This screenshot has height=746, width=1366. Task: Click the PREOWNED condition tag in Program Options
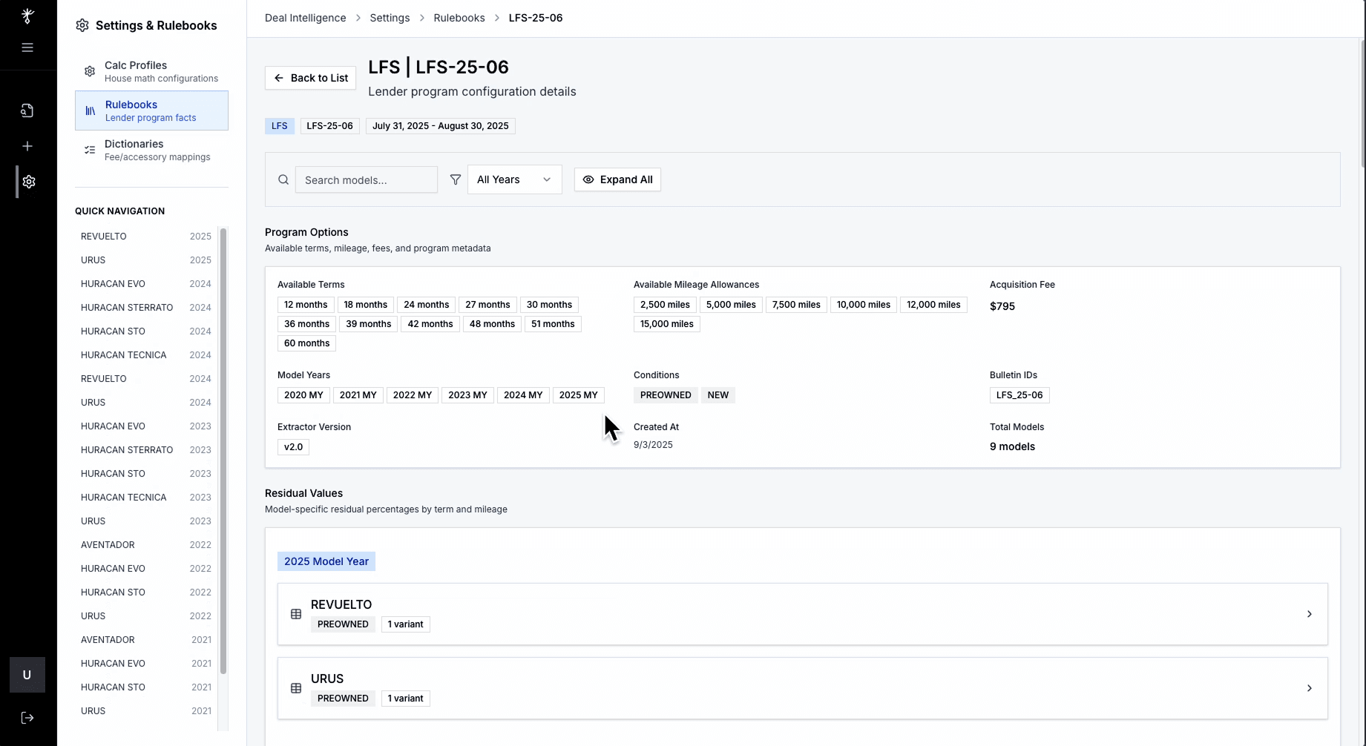tap(666, 395)
